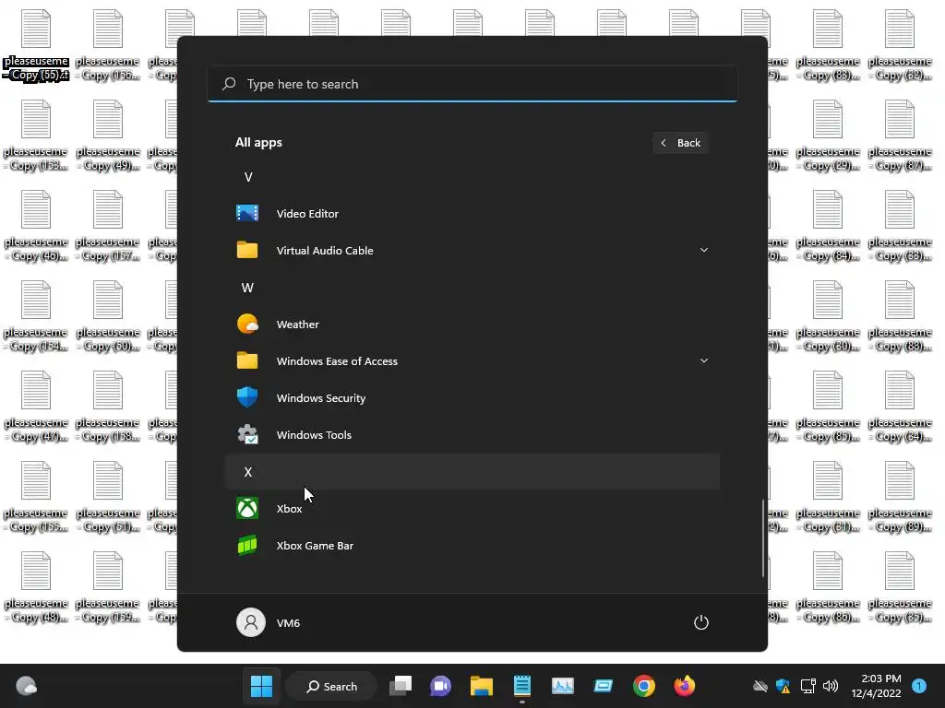Image resolution: width=945 pixels, height=708 pixels.
Task: Open File Explorer from taskbar
Action: click(482, 686)
